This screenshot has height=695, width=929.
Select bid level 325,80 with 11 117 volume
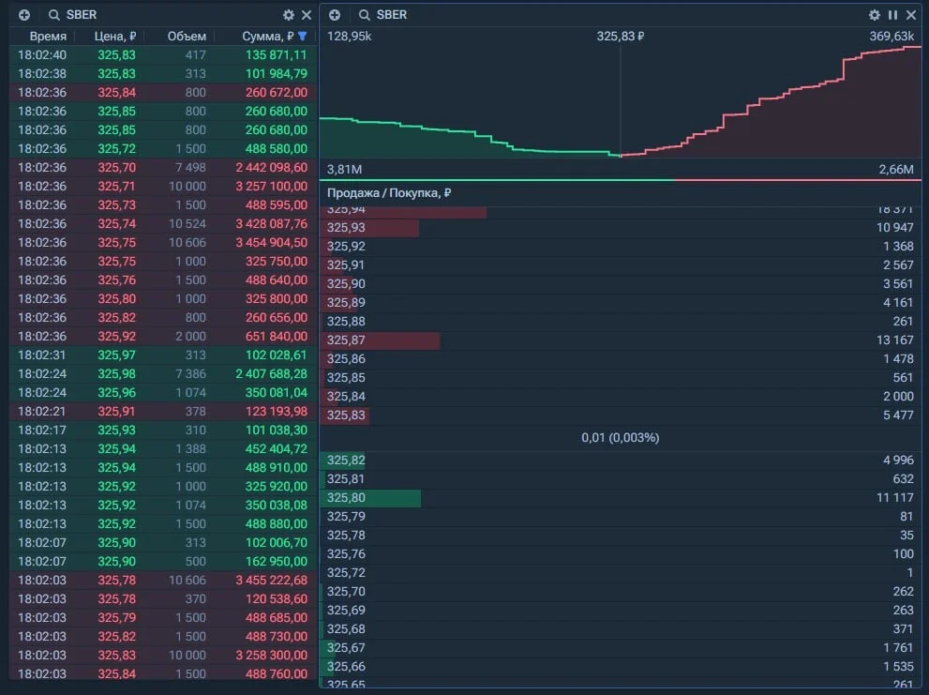621,498
